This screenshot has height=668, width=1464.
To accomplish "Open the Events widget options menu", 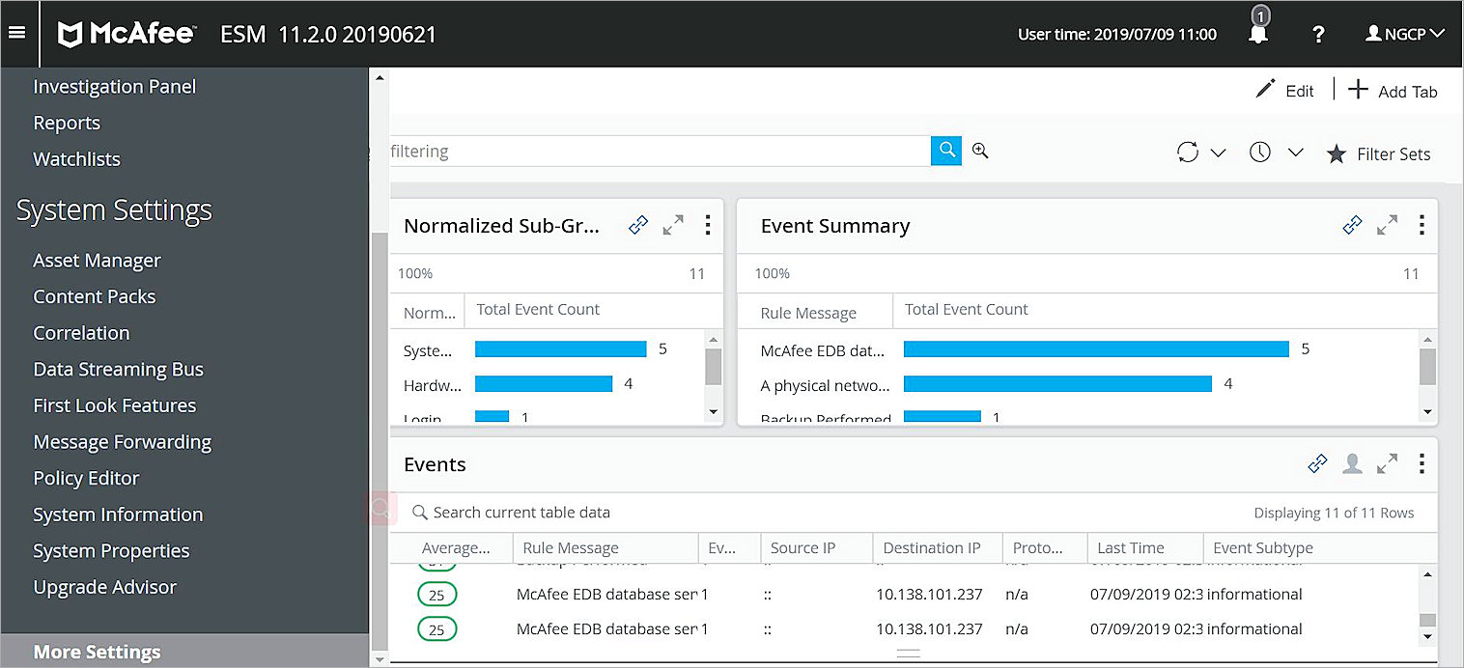I will tap(1422, 463).
